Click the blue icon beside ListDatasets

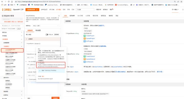[x=85, y=62]
